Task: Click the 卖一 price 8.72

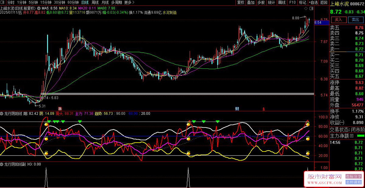Action: 359,49
